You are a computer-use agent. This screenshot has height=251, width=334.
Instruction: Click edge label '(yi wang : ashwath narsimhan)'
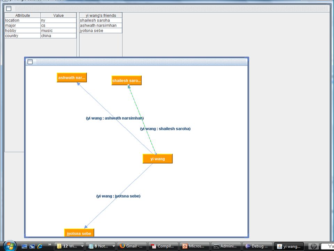(115, 118)
